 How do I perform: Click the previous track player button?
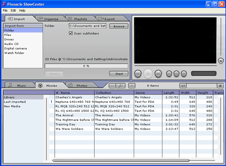pyautogui.click(x=138, y=74)
